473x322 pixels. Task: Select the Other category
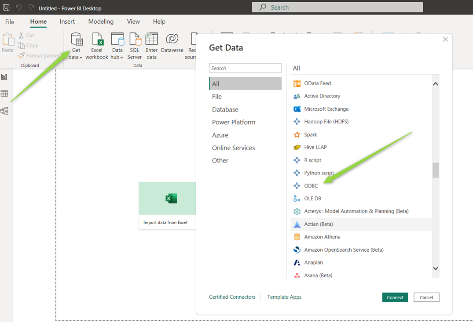tap(245, 160)
